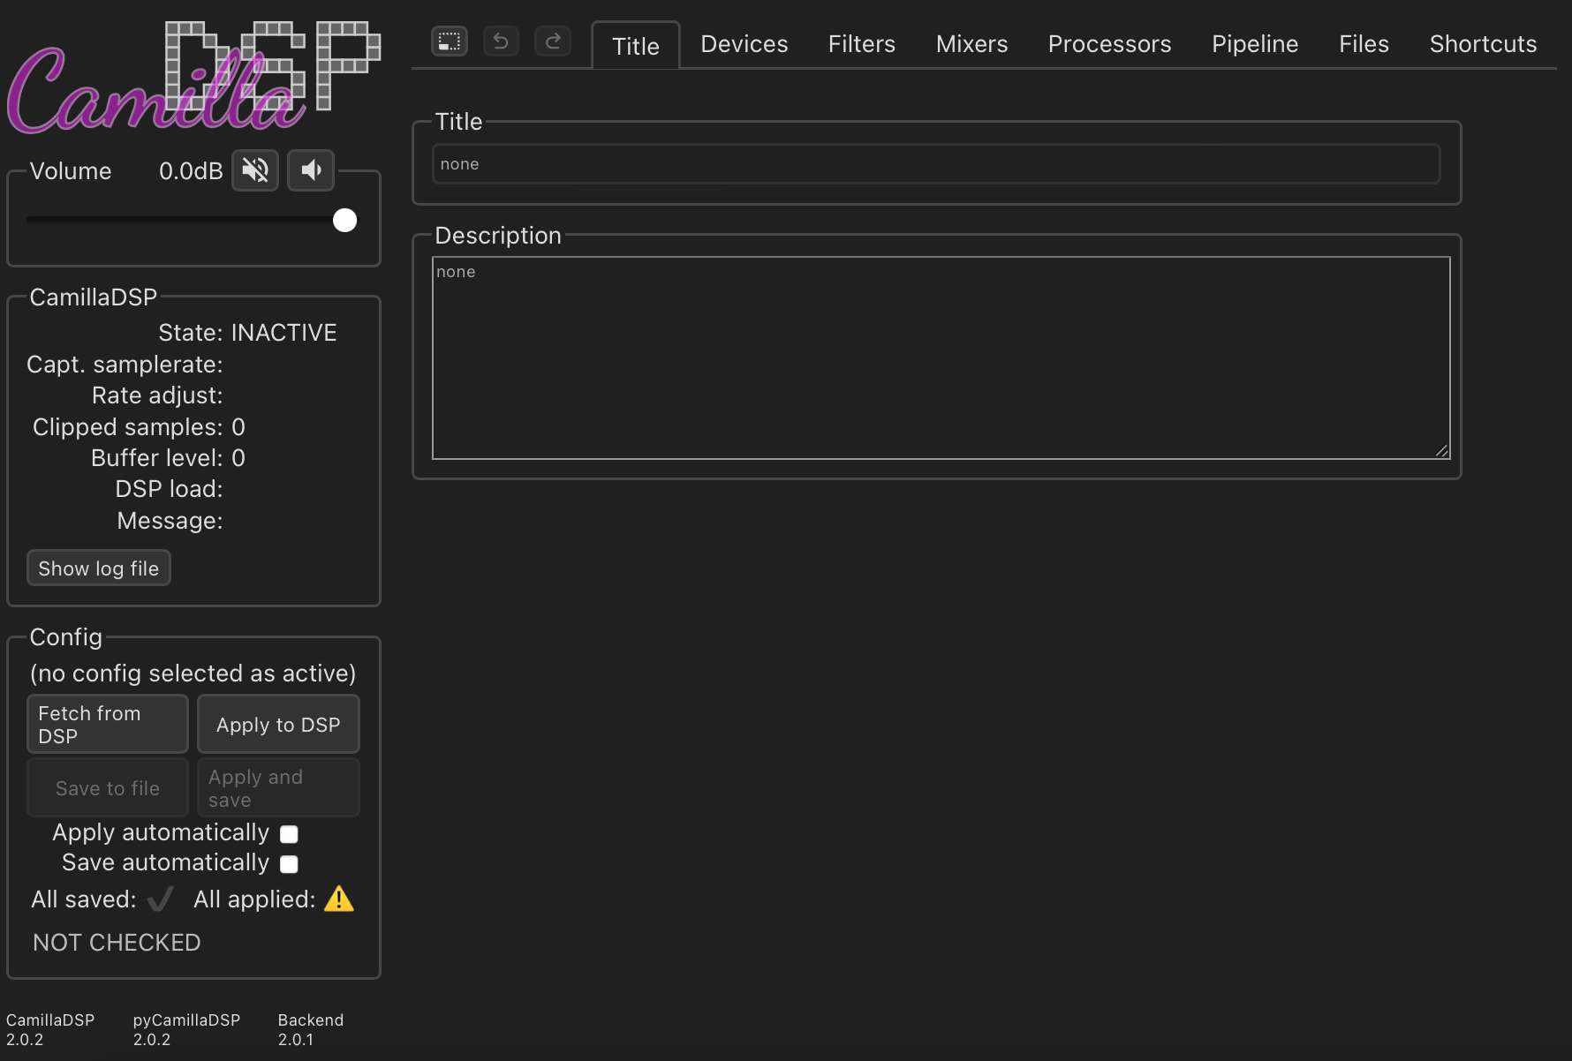Mute the volume with the mute icon
The height and width of the screenshot is (1061, 1572).
click(x=255, y=169)
